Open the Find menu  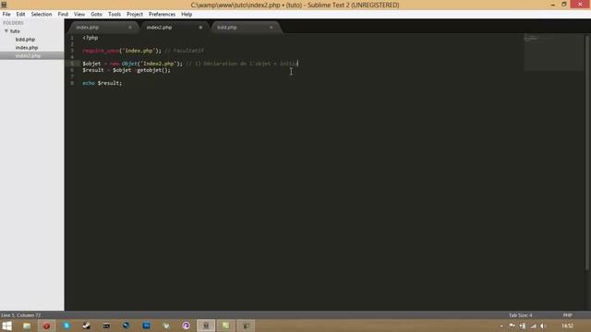63,15
